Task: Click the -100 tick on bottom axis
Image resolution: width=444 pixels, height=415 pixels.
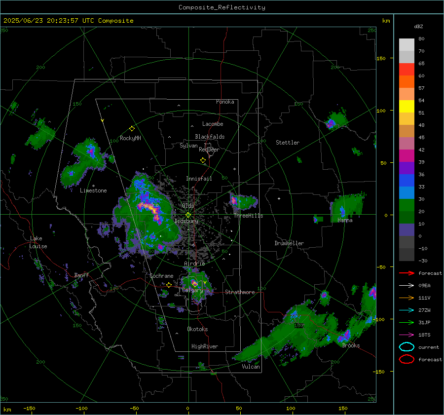Action: point(81,408)
